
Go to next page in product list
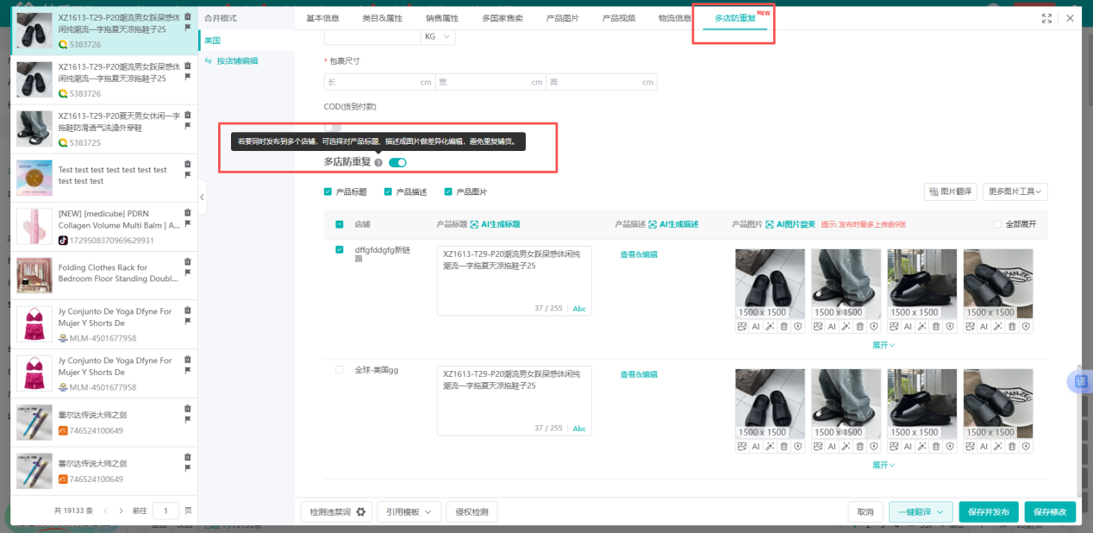[121, 511]
